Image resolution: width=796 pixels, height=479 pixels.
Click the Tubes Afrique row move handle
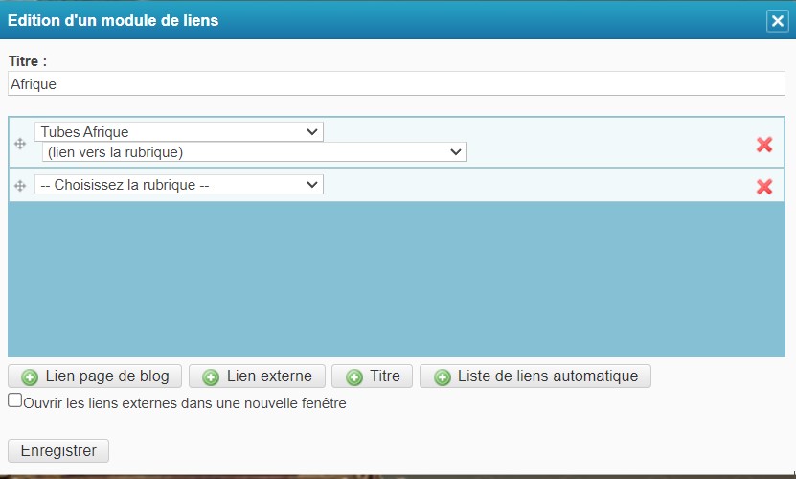coord(20,144)
